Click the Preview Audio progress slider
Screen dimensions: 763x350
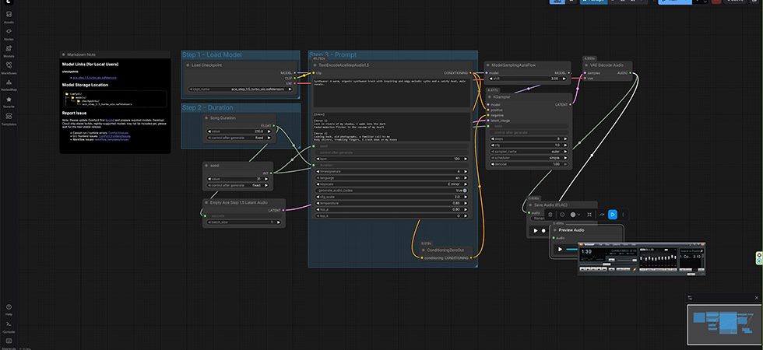click(571, 249)
